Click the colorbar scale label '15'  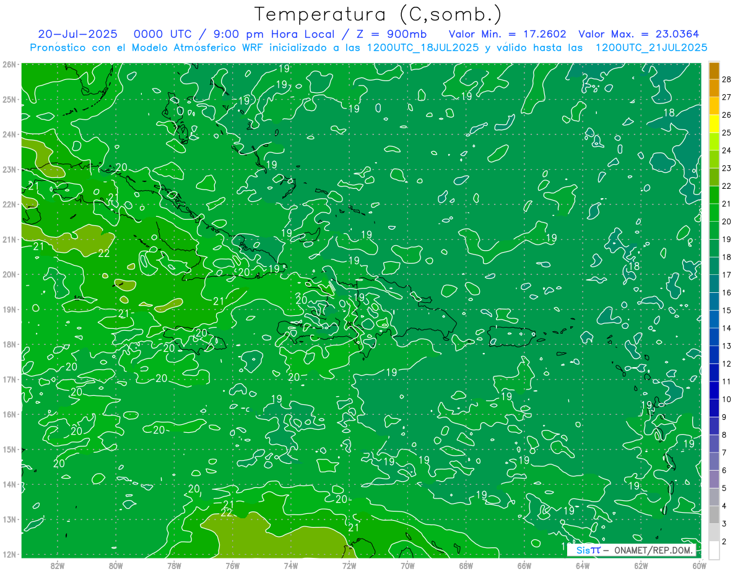click(727, 310)
